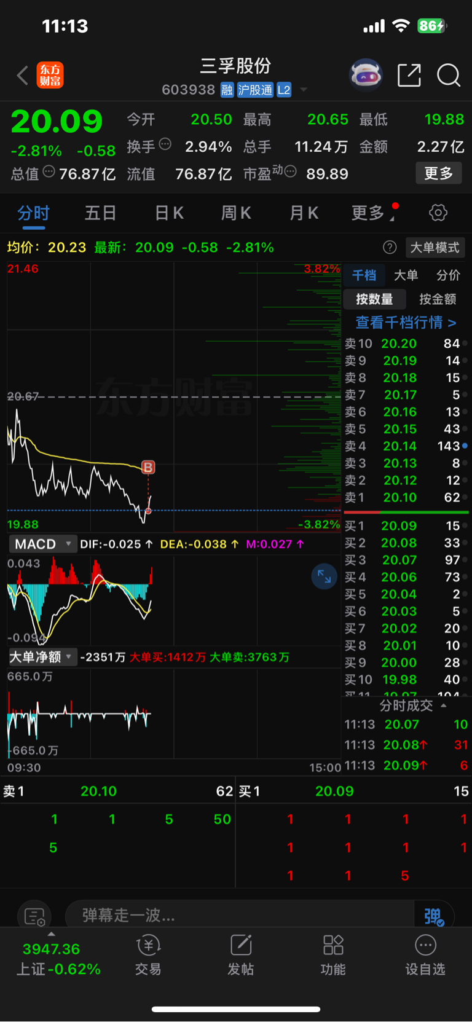Open the 大单净额 indicator dropdown

[42, 657]
